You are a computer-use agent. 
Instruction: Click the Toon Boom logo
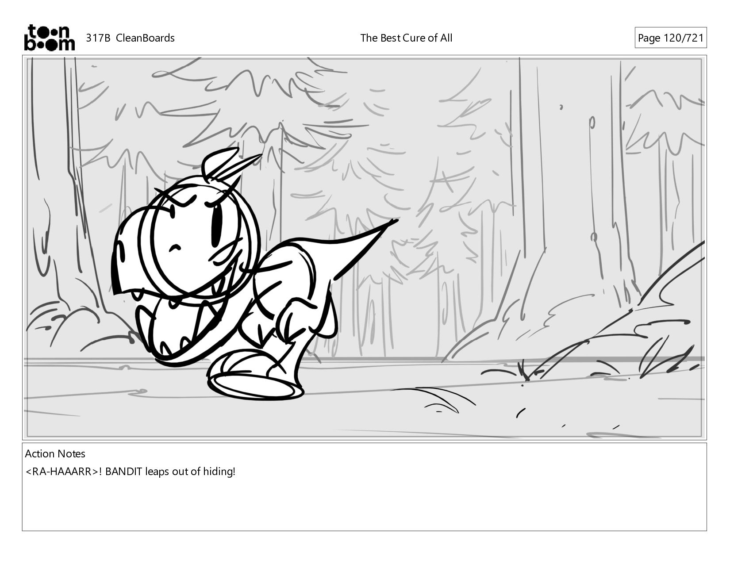click(49, 38)
